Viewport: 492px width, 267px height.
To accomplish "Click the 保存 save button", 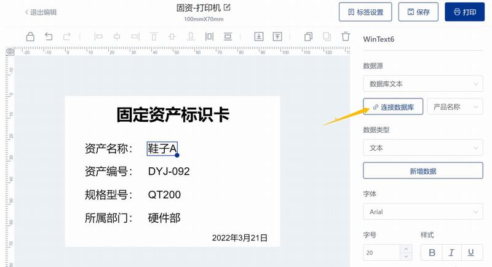I will 418,12.
